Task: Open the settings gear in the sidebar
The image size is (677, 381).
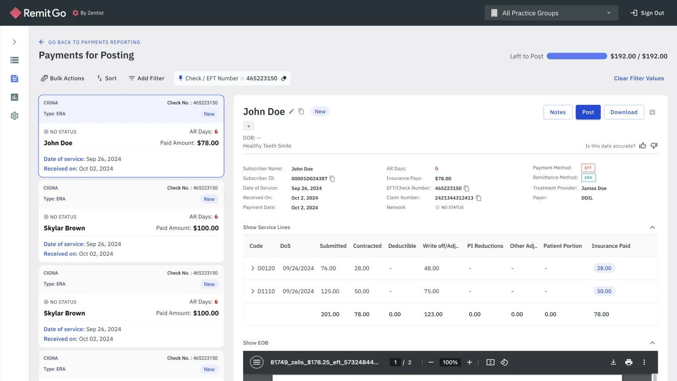Action: (15, 116)
